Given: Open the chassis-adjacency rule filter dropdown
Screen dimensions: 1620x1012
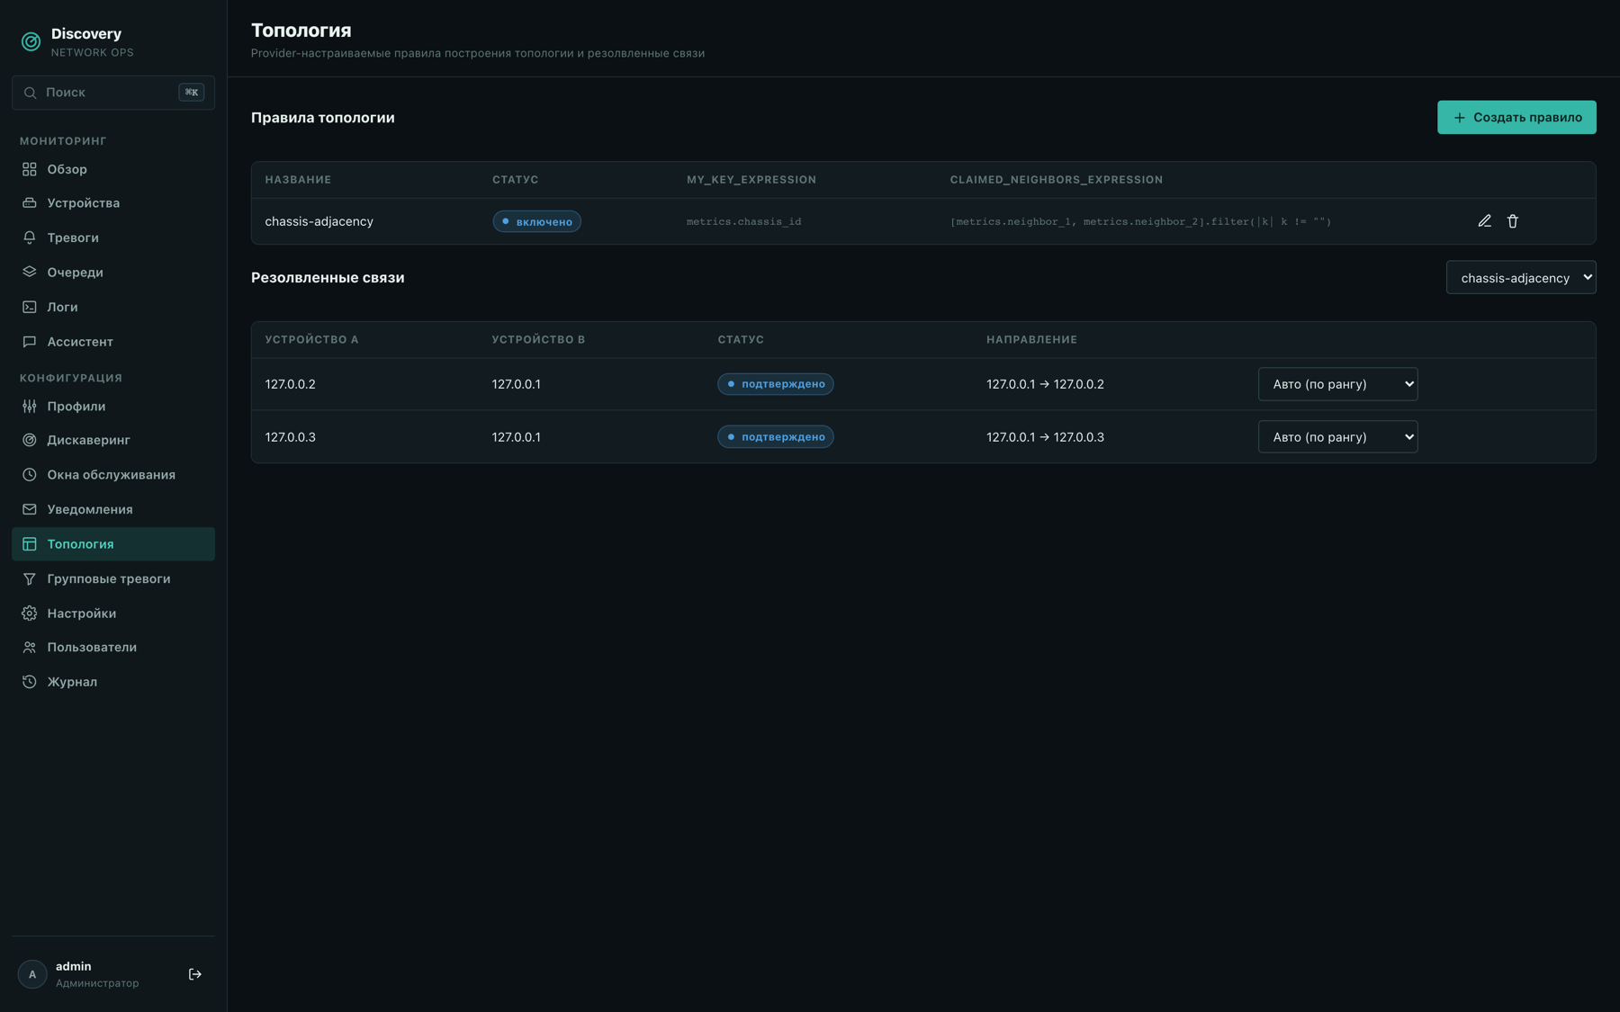Looking at the screenshot, I should click(1521, 278).
